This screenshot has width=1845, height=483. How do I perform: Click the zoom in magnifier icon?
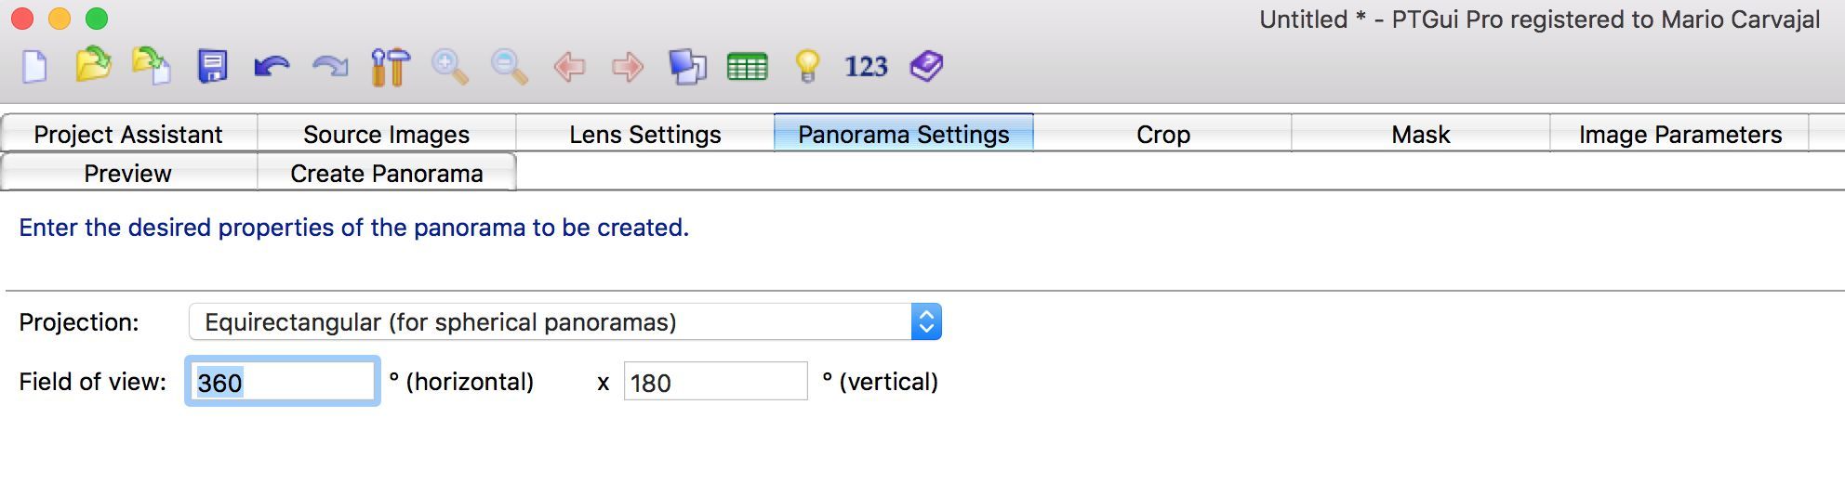point(450,67)
